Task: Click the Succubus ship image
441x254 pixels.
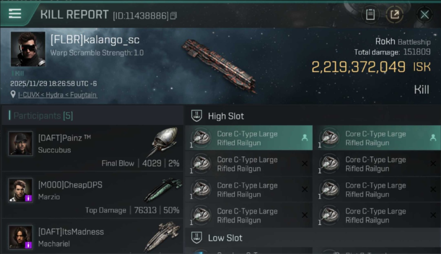Action: pyautogui.click(x=164, y=142)
